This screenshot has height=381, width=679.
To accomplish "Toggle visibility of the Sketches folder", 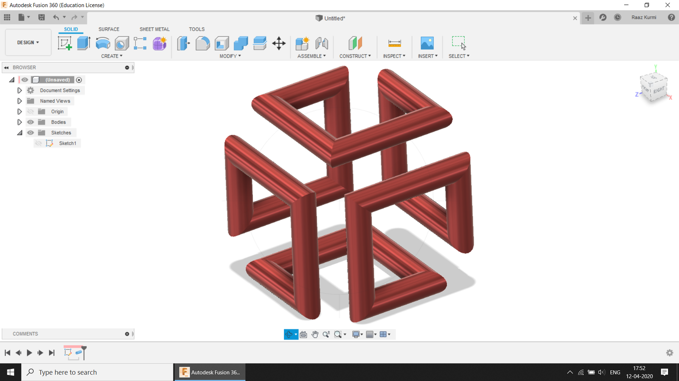I will pyautogui.click(x=31, y=133).
